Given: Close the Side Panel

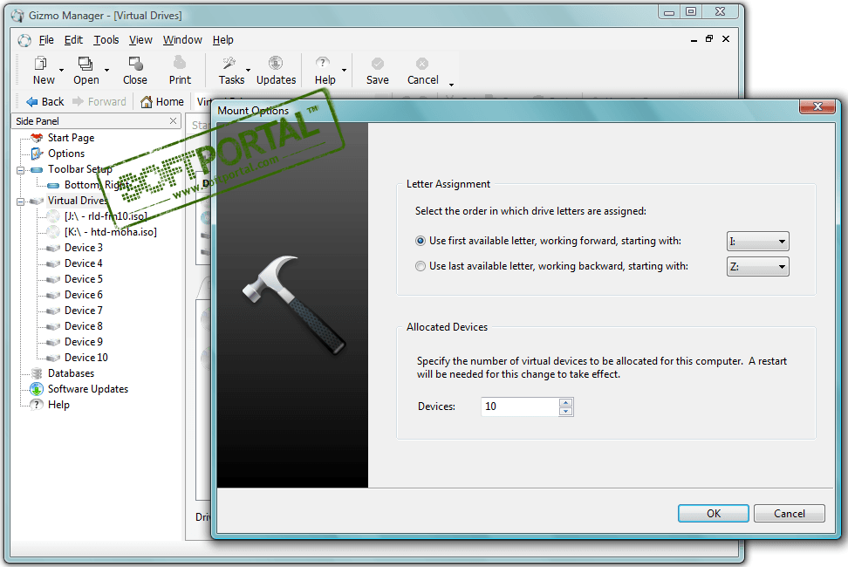Looking at the screenshot, I should (173, 120).
